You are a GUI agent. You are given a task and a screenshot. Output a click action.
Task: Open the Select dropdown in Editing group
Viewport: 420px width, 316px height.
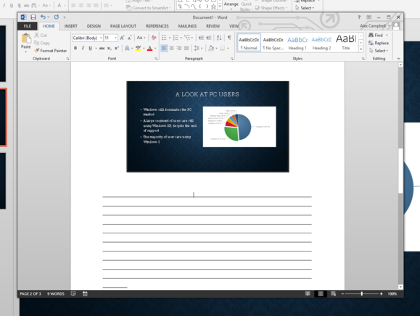(x=379, y=51)
